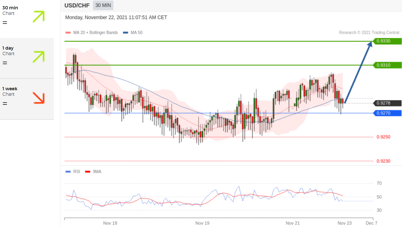The width and height of the screenshot is (402, 227).
Task: Click the RSI 70 level label
Action: (379, 183)
